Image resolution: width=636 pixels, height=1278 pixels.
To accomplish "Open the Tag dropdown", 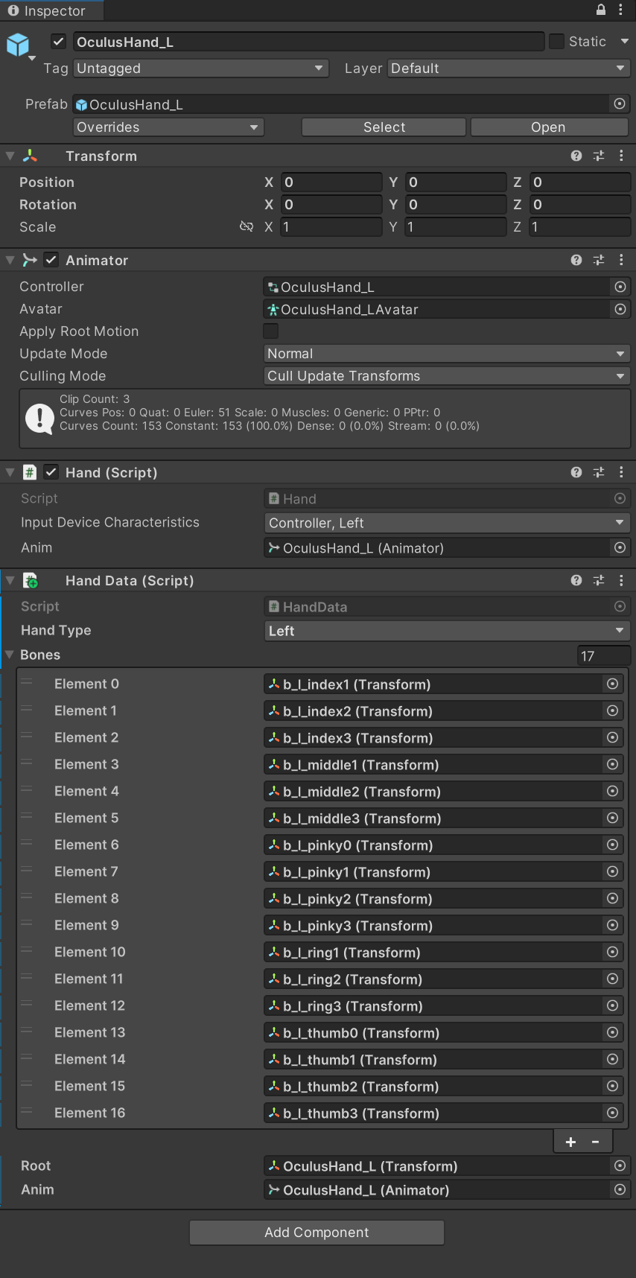I will (x=200, y=69).
